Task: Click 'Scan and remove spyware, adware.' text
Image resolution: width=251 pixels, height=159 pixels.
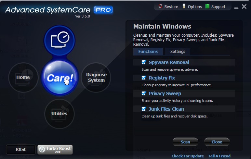Action: [170, 69]
